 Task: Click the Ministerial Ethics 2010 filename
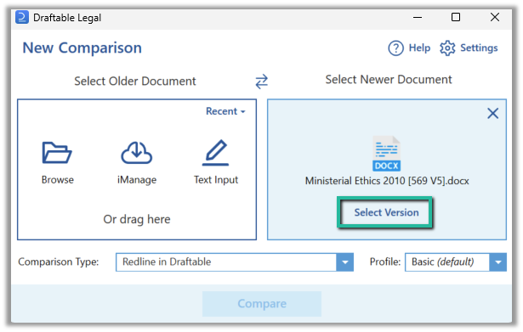[x=387, y=181]
